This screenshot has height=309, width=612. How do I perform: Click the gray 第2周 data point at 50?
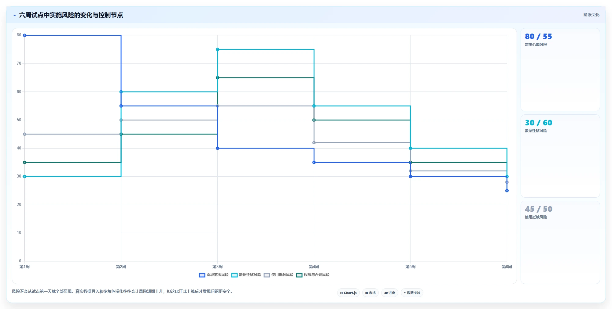[x=121, y=120]
